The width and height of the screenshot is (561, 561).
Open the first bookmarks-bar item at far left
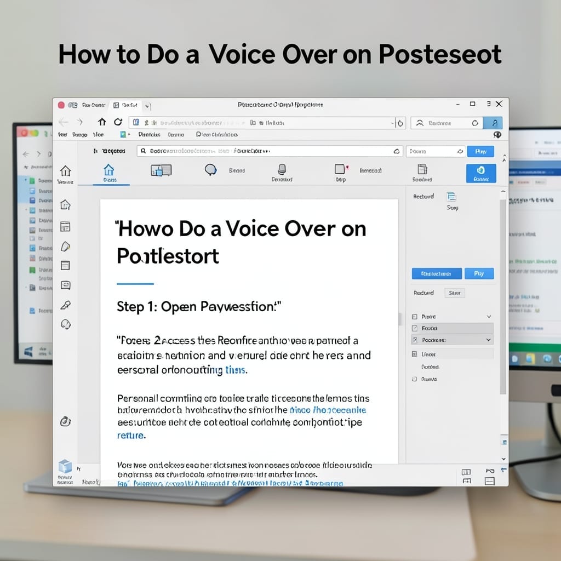click(x=62, y=135)
